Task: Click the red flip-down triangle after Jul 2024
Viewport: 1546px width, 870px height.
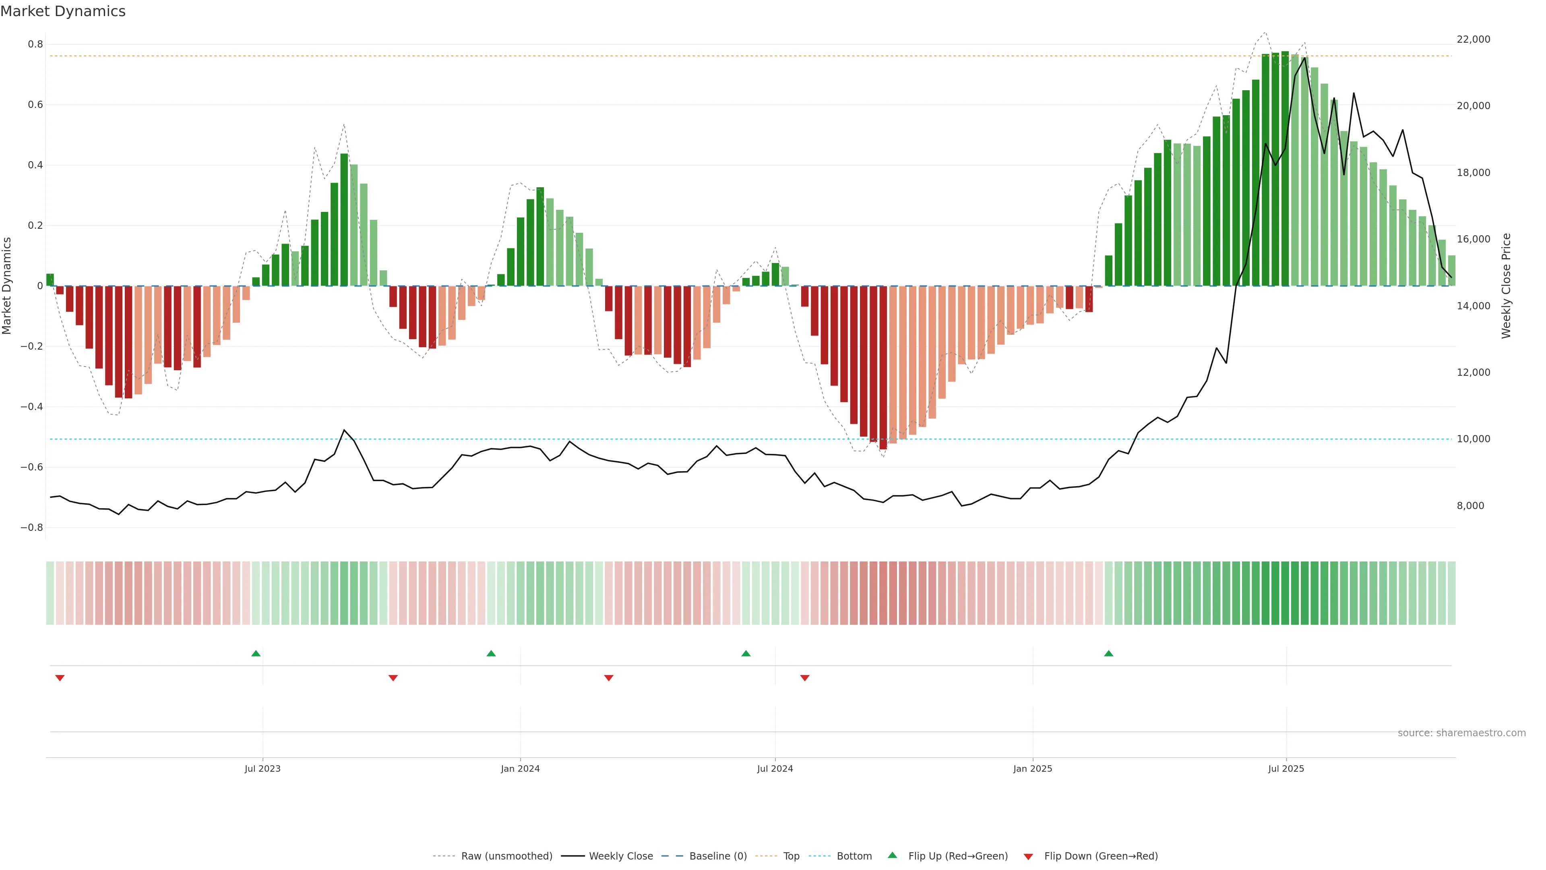Action: (x=805, y=678)
